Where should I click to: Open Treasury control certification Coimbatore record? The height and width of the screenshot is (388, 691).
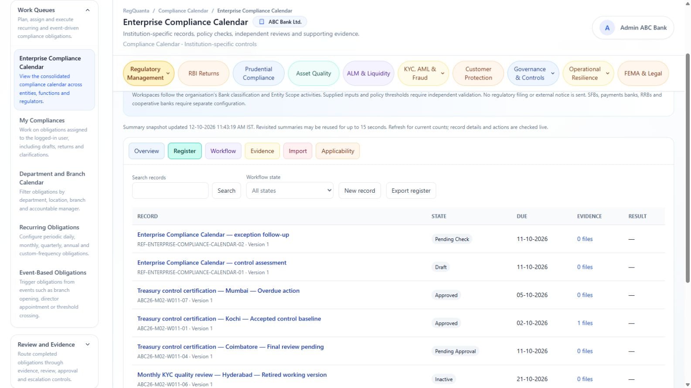click(x=231, y=347)
